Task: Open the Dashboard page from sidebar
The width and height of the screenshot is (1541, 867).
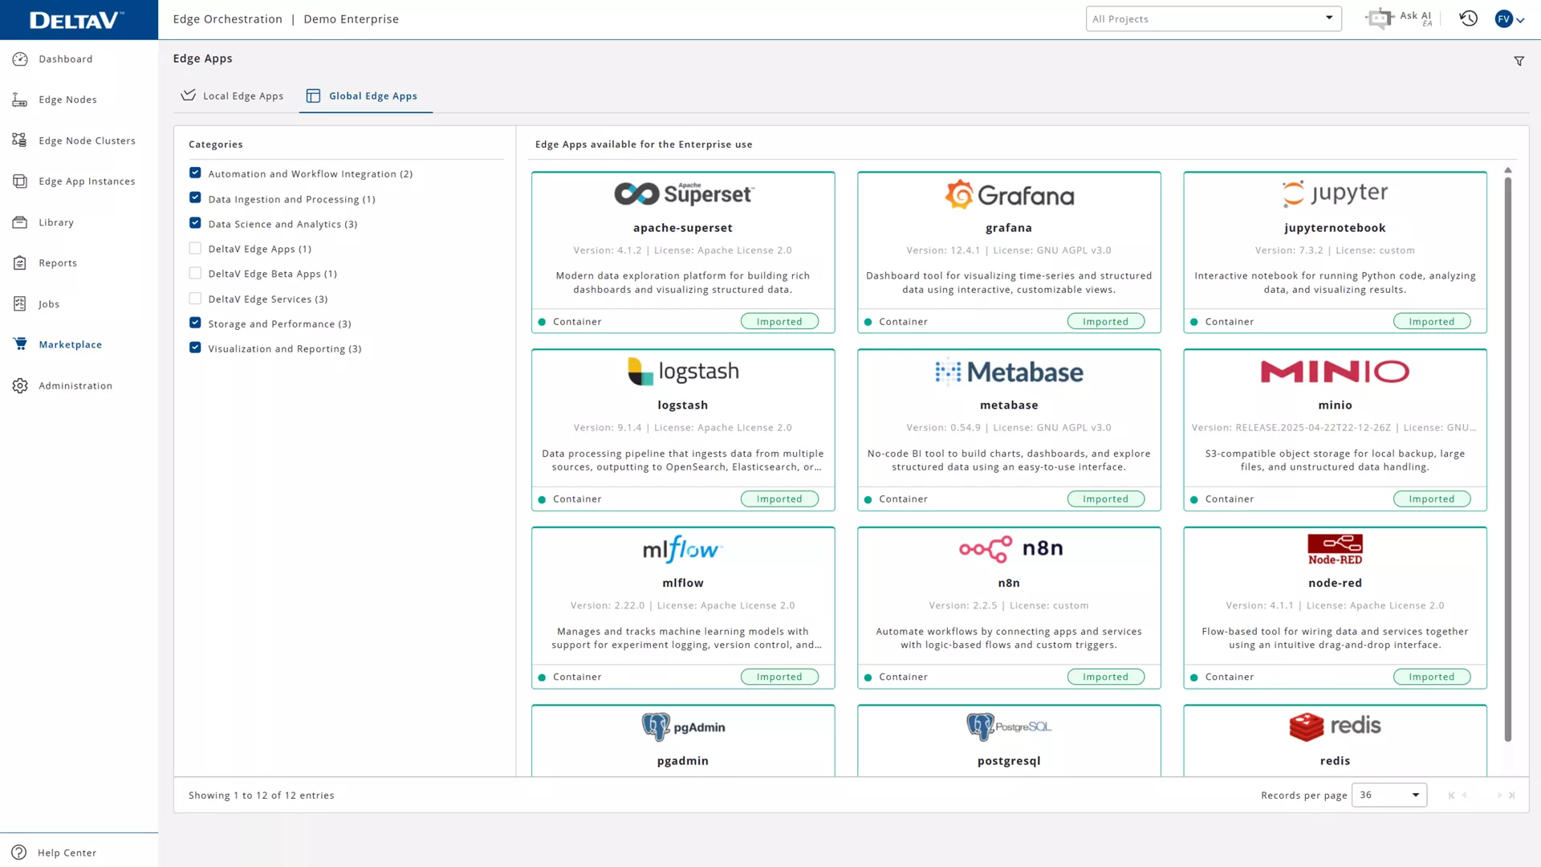Action: point(65,59)
